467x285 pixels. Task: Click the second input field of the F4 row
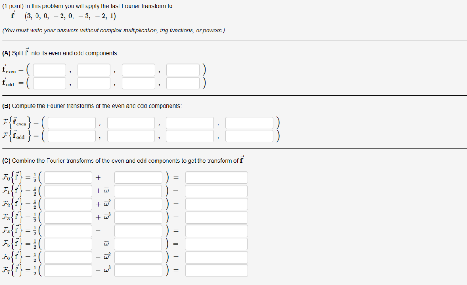tap(139, 230)
